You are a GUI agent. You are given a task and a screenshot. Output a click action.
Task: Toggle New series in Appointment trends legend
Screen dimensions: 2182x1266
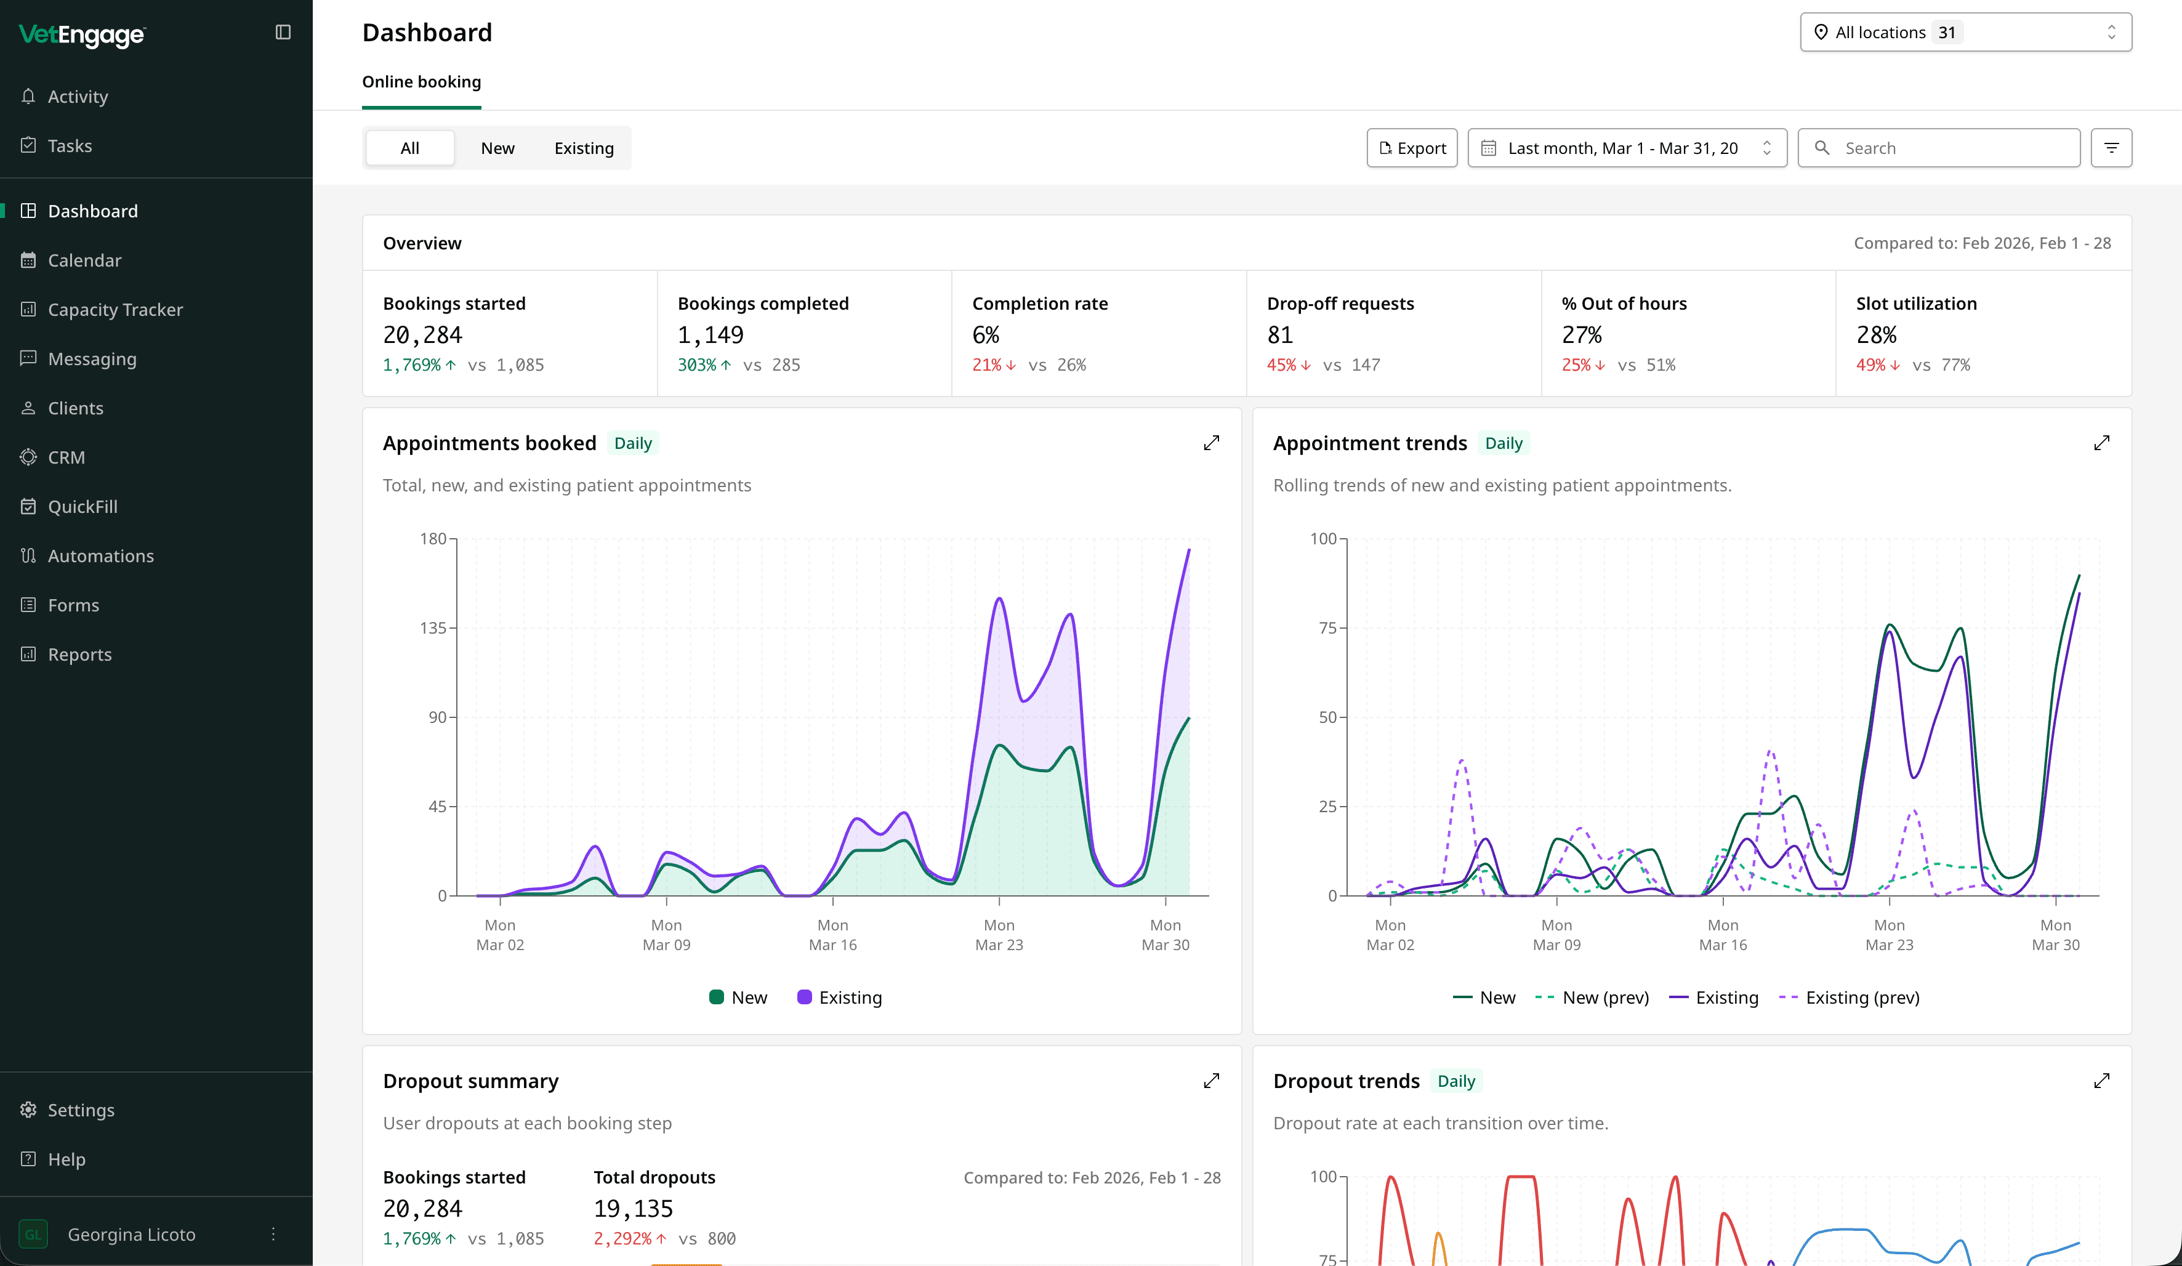click(x=1484, y=998)
